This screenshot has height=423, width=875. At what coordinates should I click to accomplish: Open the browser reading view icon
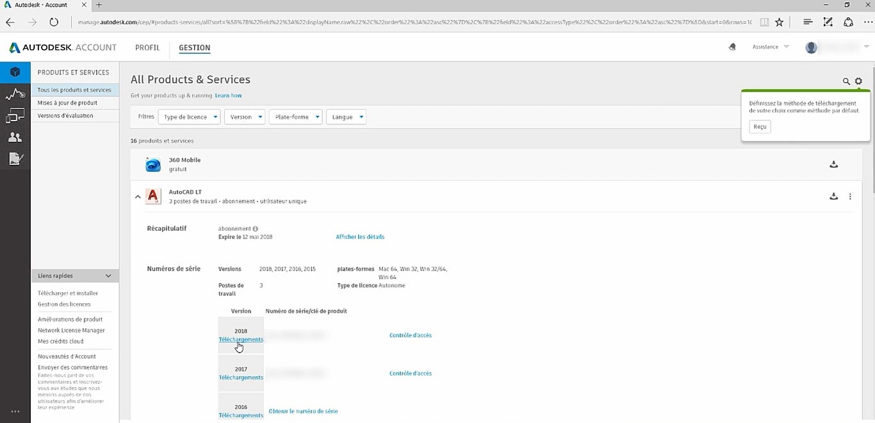[764, 22]
